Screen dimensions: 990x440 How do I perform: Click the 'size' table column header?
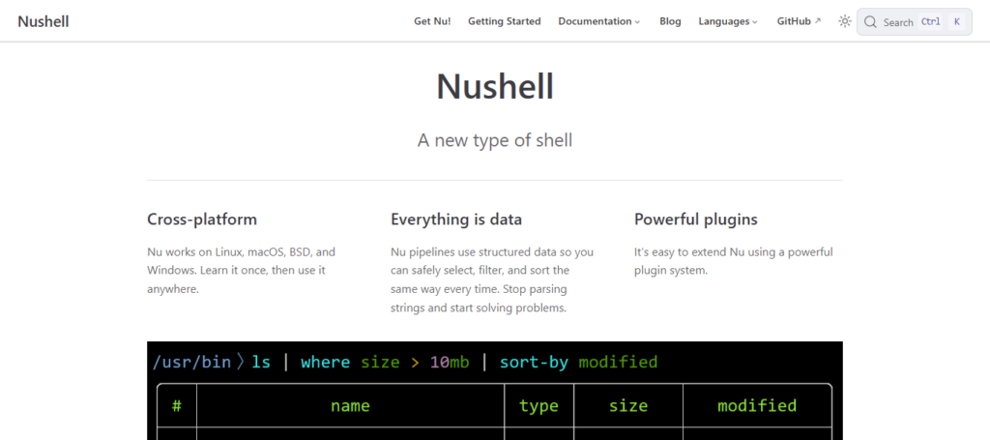tap(628, 405)
